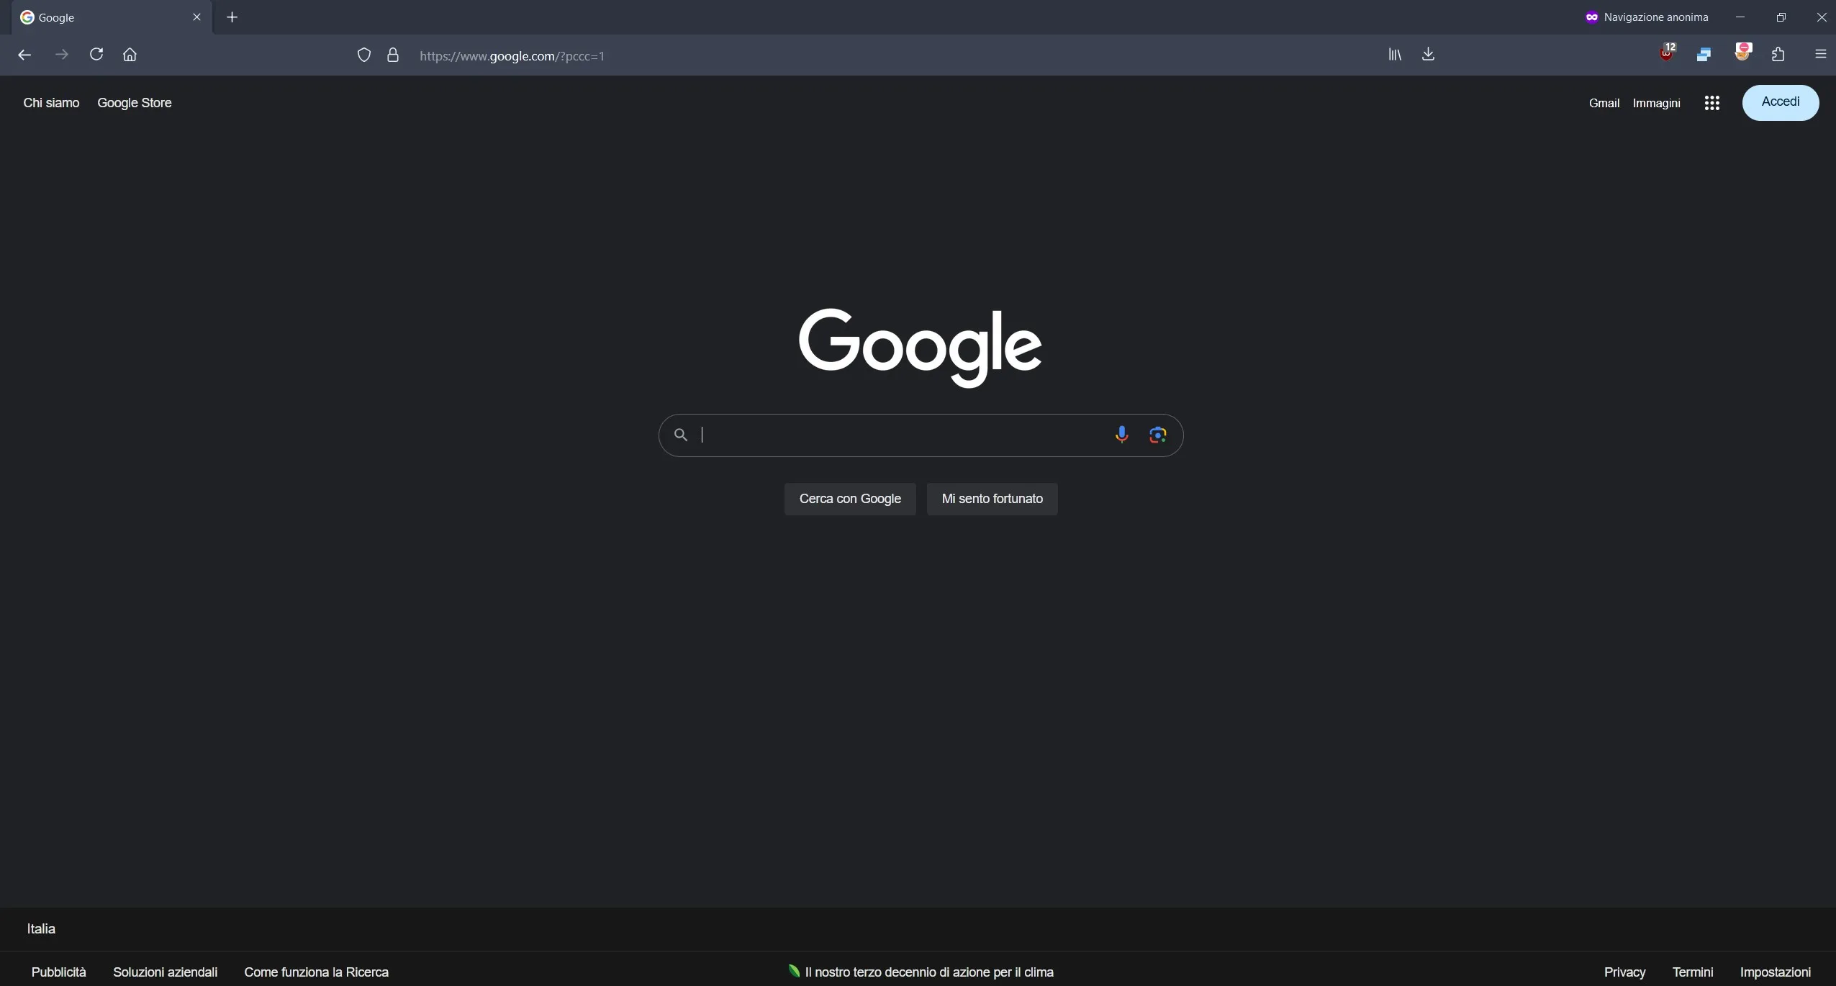Show site security lock information
The height and width of the screenshot is (986, 1836).
click(x=393, y=55)
